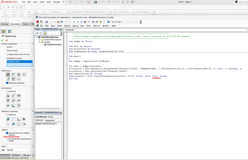Open the (General) object dropdown in code window
Screen dimensions: 248x160
(156, 30)
